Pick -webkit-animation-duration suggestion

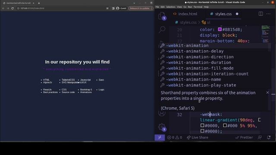pyautogui.click(x=214, y=62)
